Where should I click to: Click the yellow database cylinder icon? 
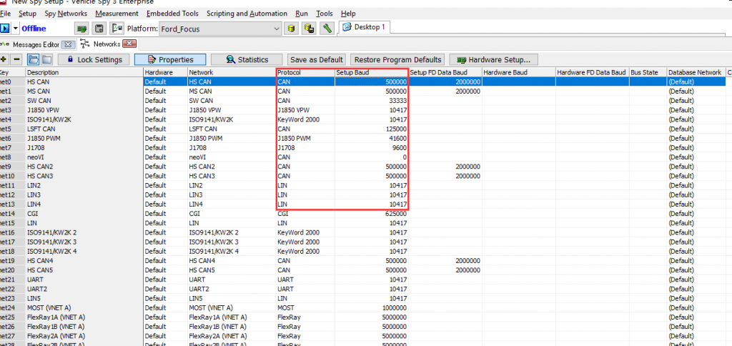291,29
